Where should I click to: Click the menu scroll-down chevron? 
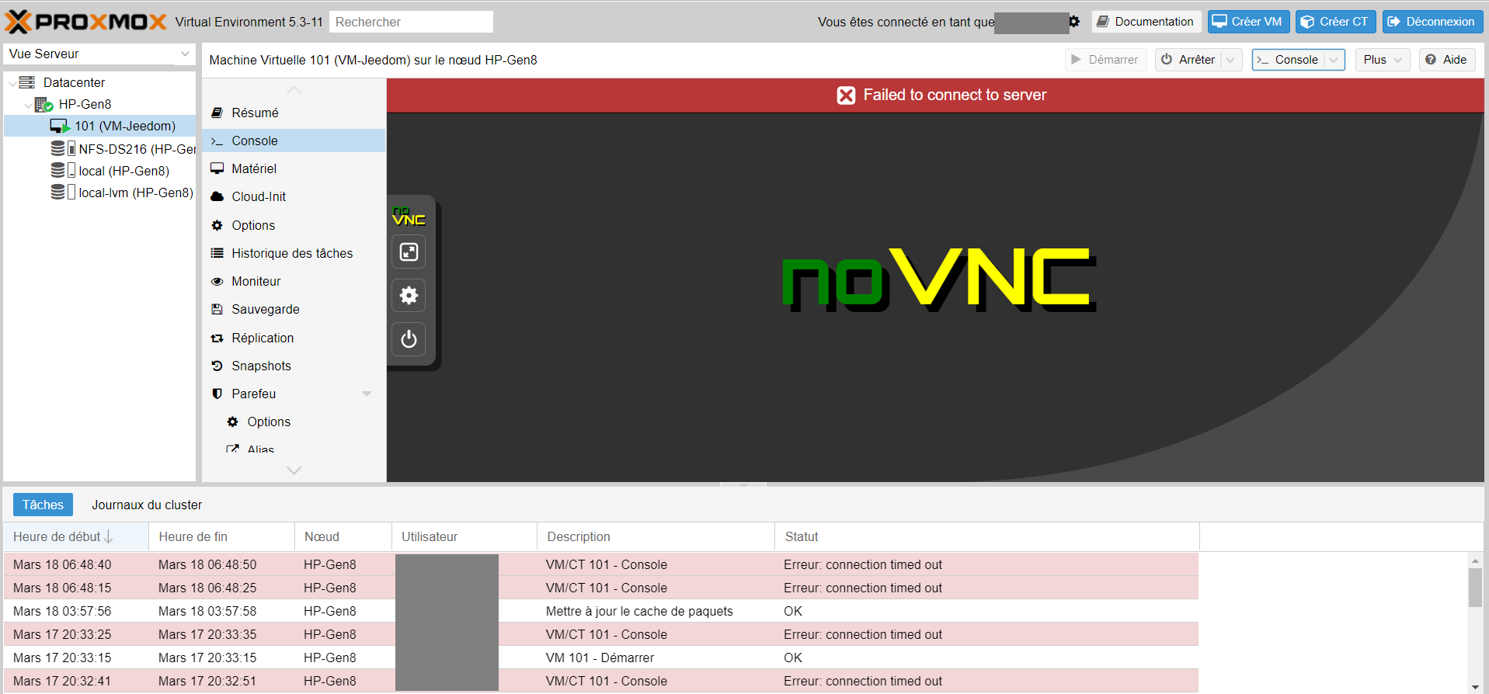(294, 470)
